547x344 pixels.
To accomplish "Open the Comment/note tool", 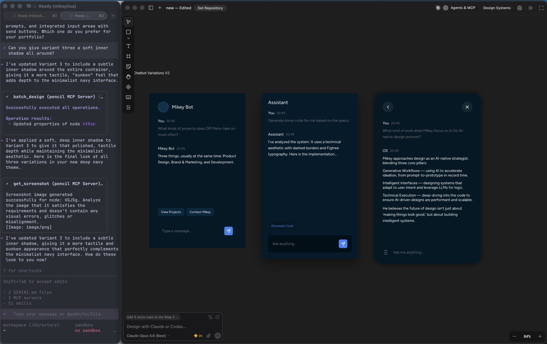I will (128, 66).
